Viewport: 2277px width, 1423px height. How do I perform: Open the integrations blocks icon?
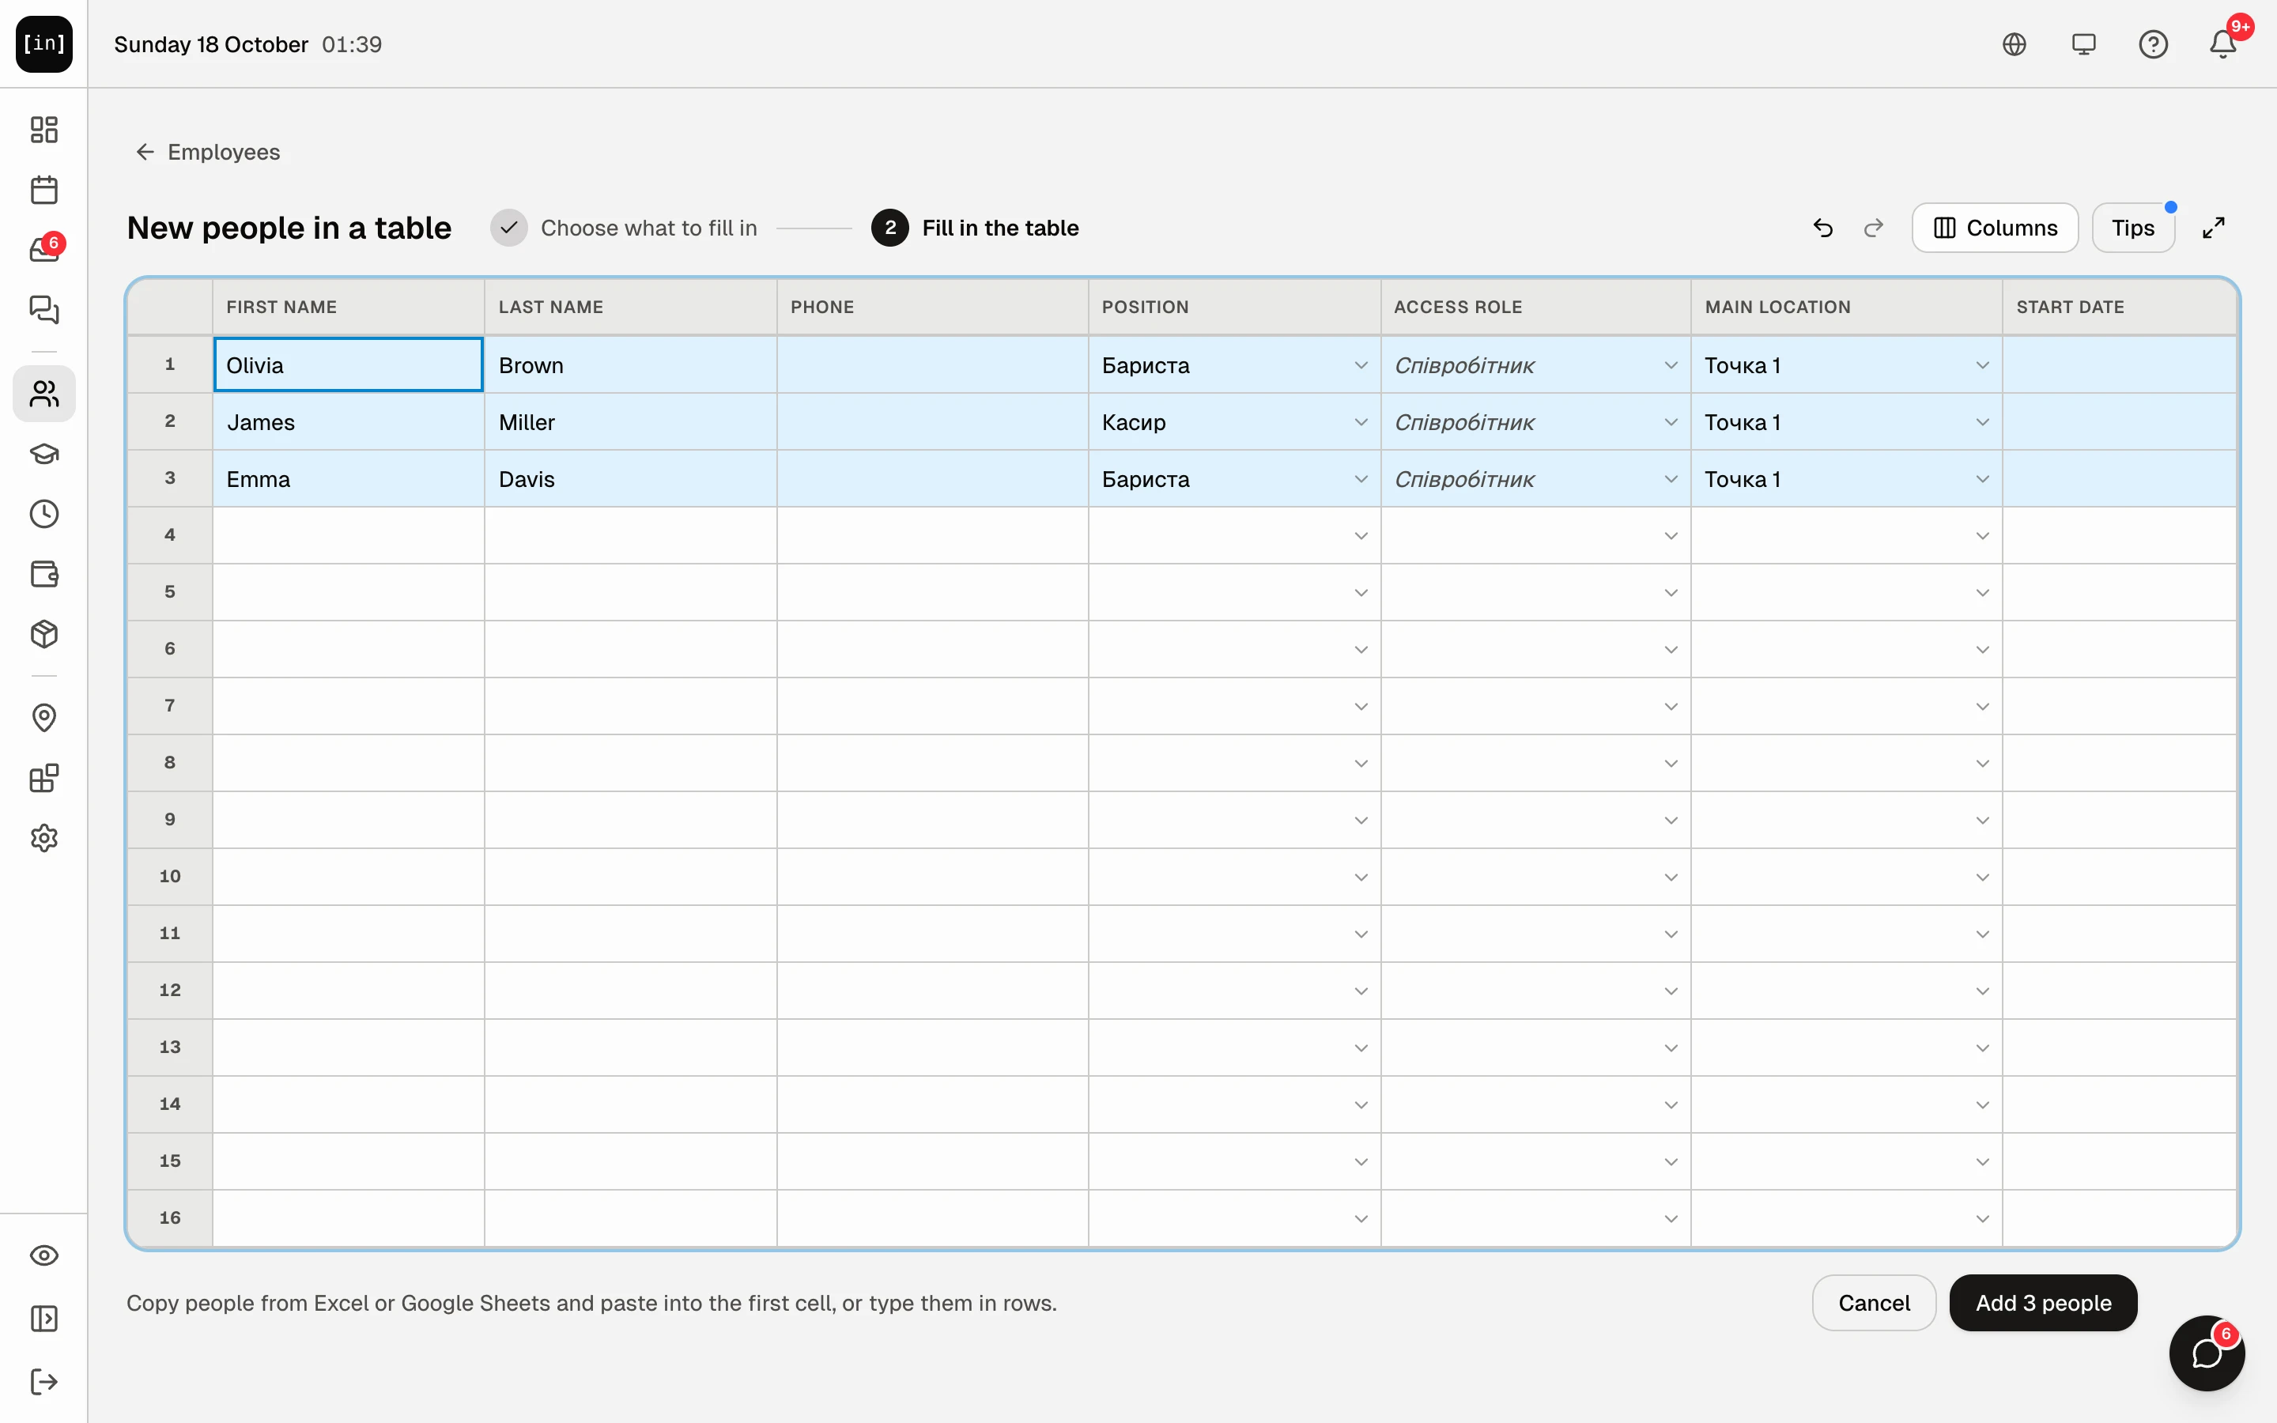pyautogui.click(x=44, y=779)
